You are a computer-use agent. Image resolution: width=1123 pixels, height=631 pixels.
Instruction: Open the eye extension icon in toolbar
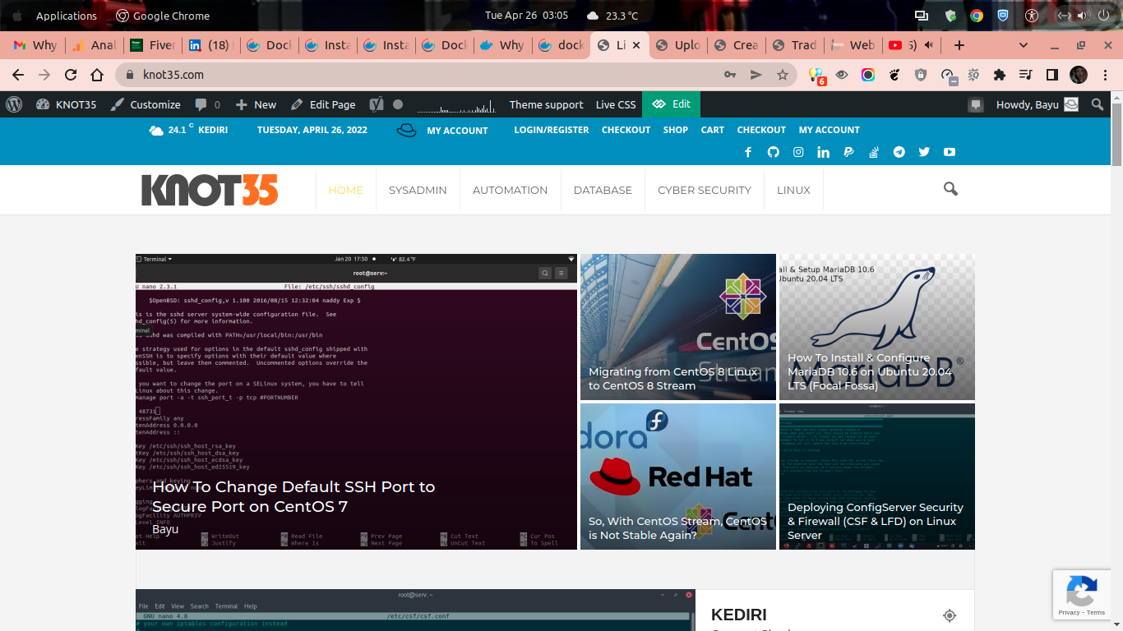click(x=842, y=75)
